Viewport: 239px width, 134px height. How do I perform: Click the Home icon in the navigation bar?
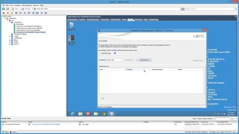tap(13, 9)
